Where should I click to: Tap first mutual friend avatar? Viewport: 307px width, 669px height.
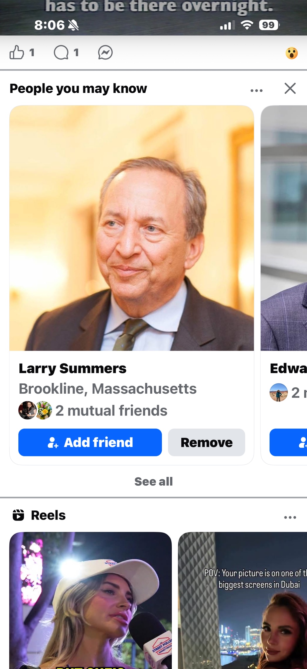point(27,410)
